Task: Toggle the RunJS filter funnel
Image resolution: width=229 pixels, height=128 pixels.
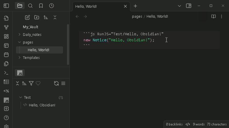Action: (x=31, y=83)
